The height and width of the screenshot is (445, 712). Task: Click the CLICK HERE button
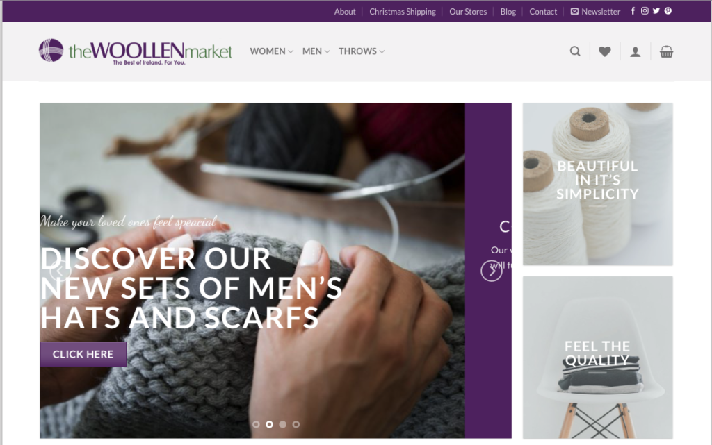pyautogui.click(x=83, y=354)
